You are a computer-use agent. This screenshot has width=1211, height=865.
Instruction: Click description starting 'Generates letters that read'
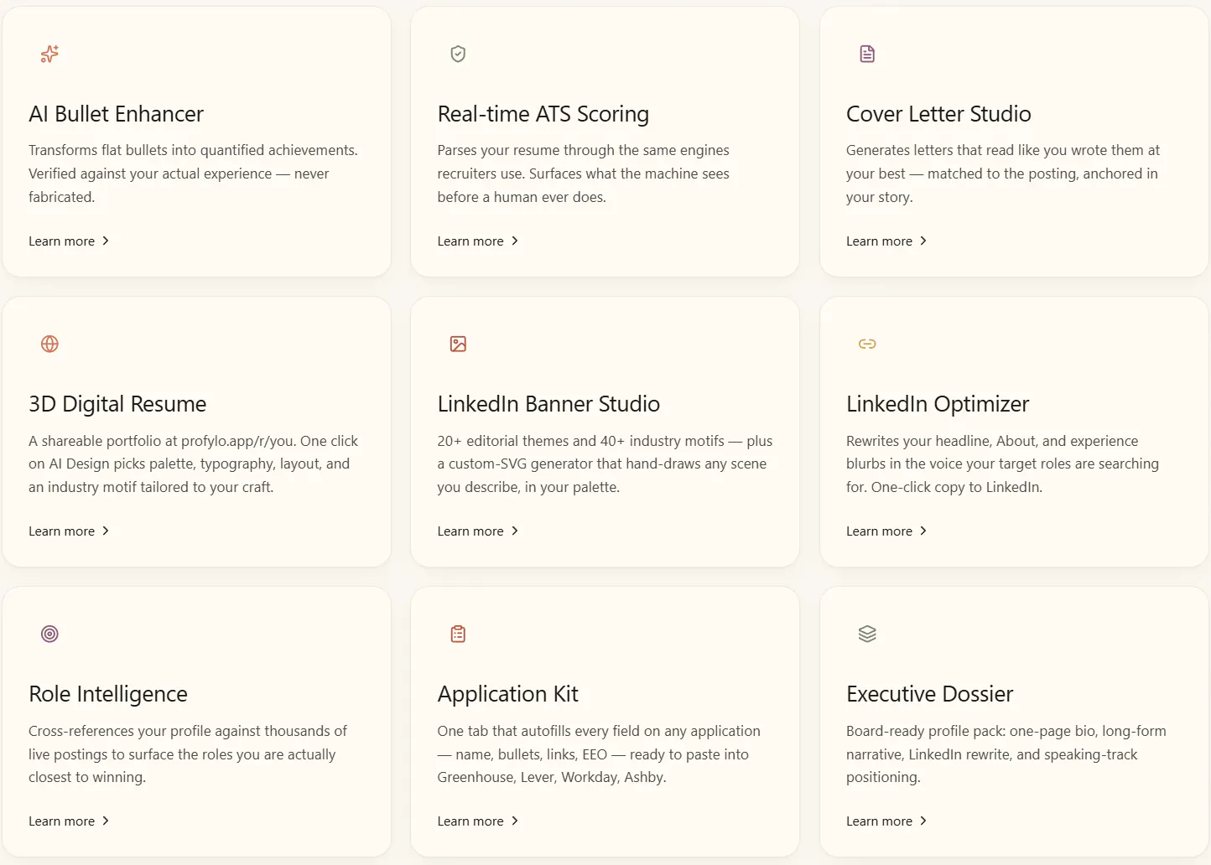click(x=1003, y=174)
